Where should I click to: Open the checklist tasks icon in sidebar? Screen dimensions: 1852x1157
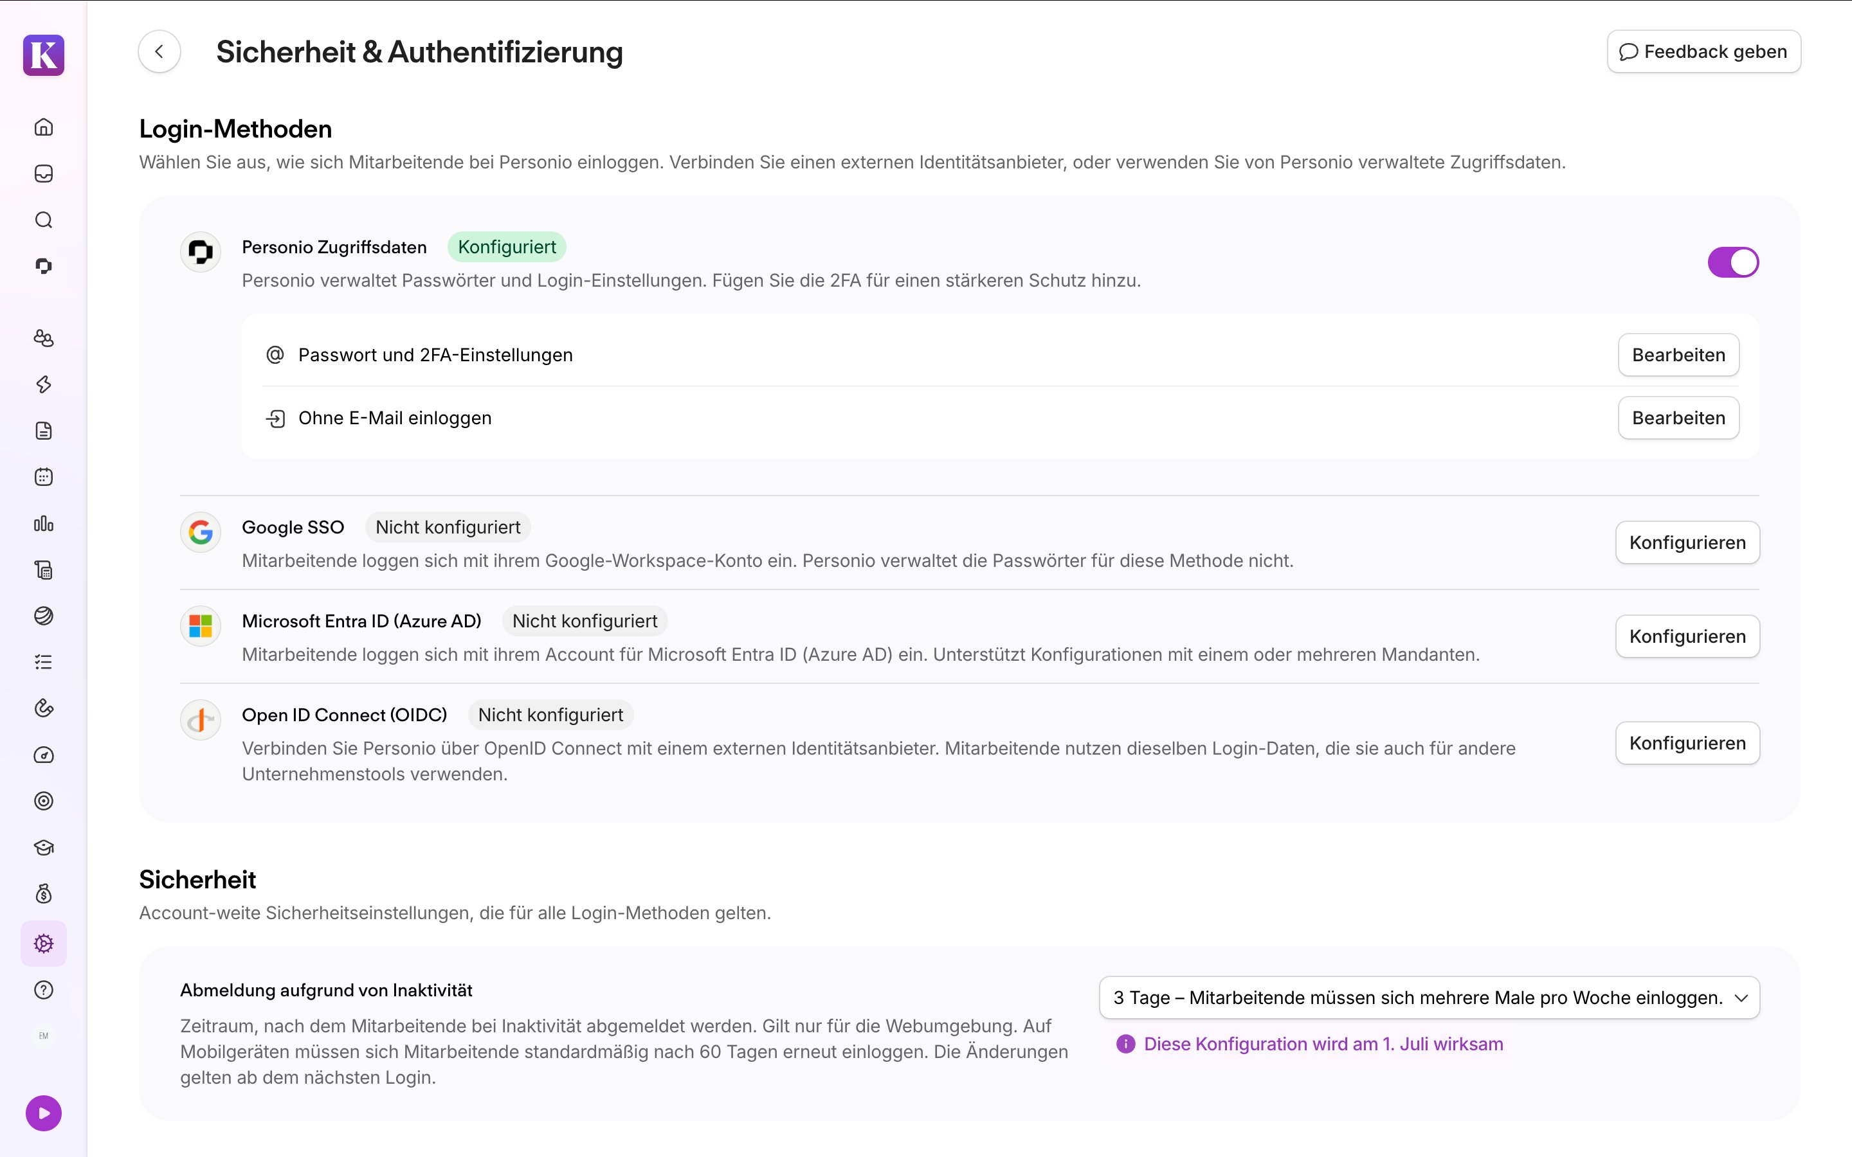pos(44,663)
